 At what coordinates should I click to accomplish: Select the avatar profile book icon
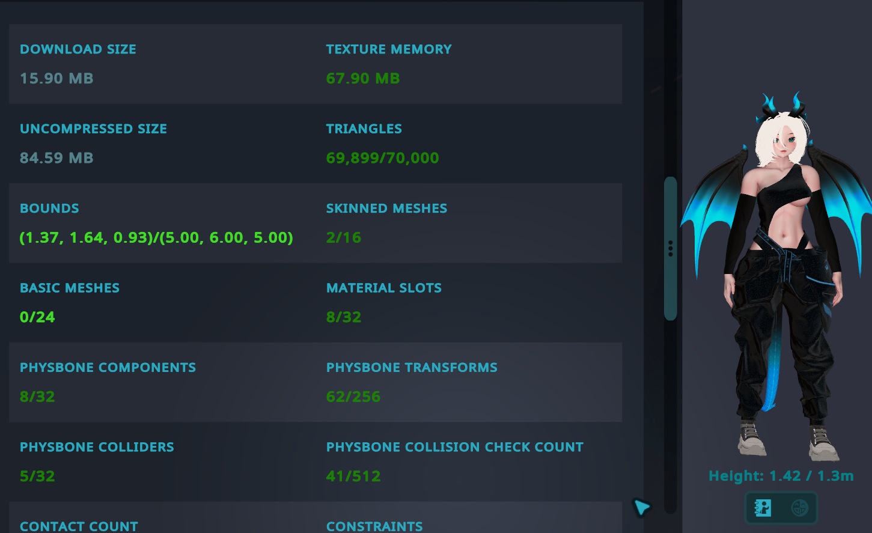(763, 508)
